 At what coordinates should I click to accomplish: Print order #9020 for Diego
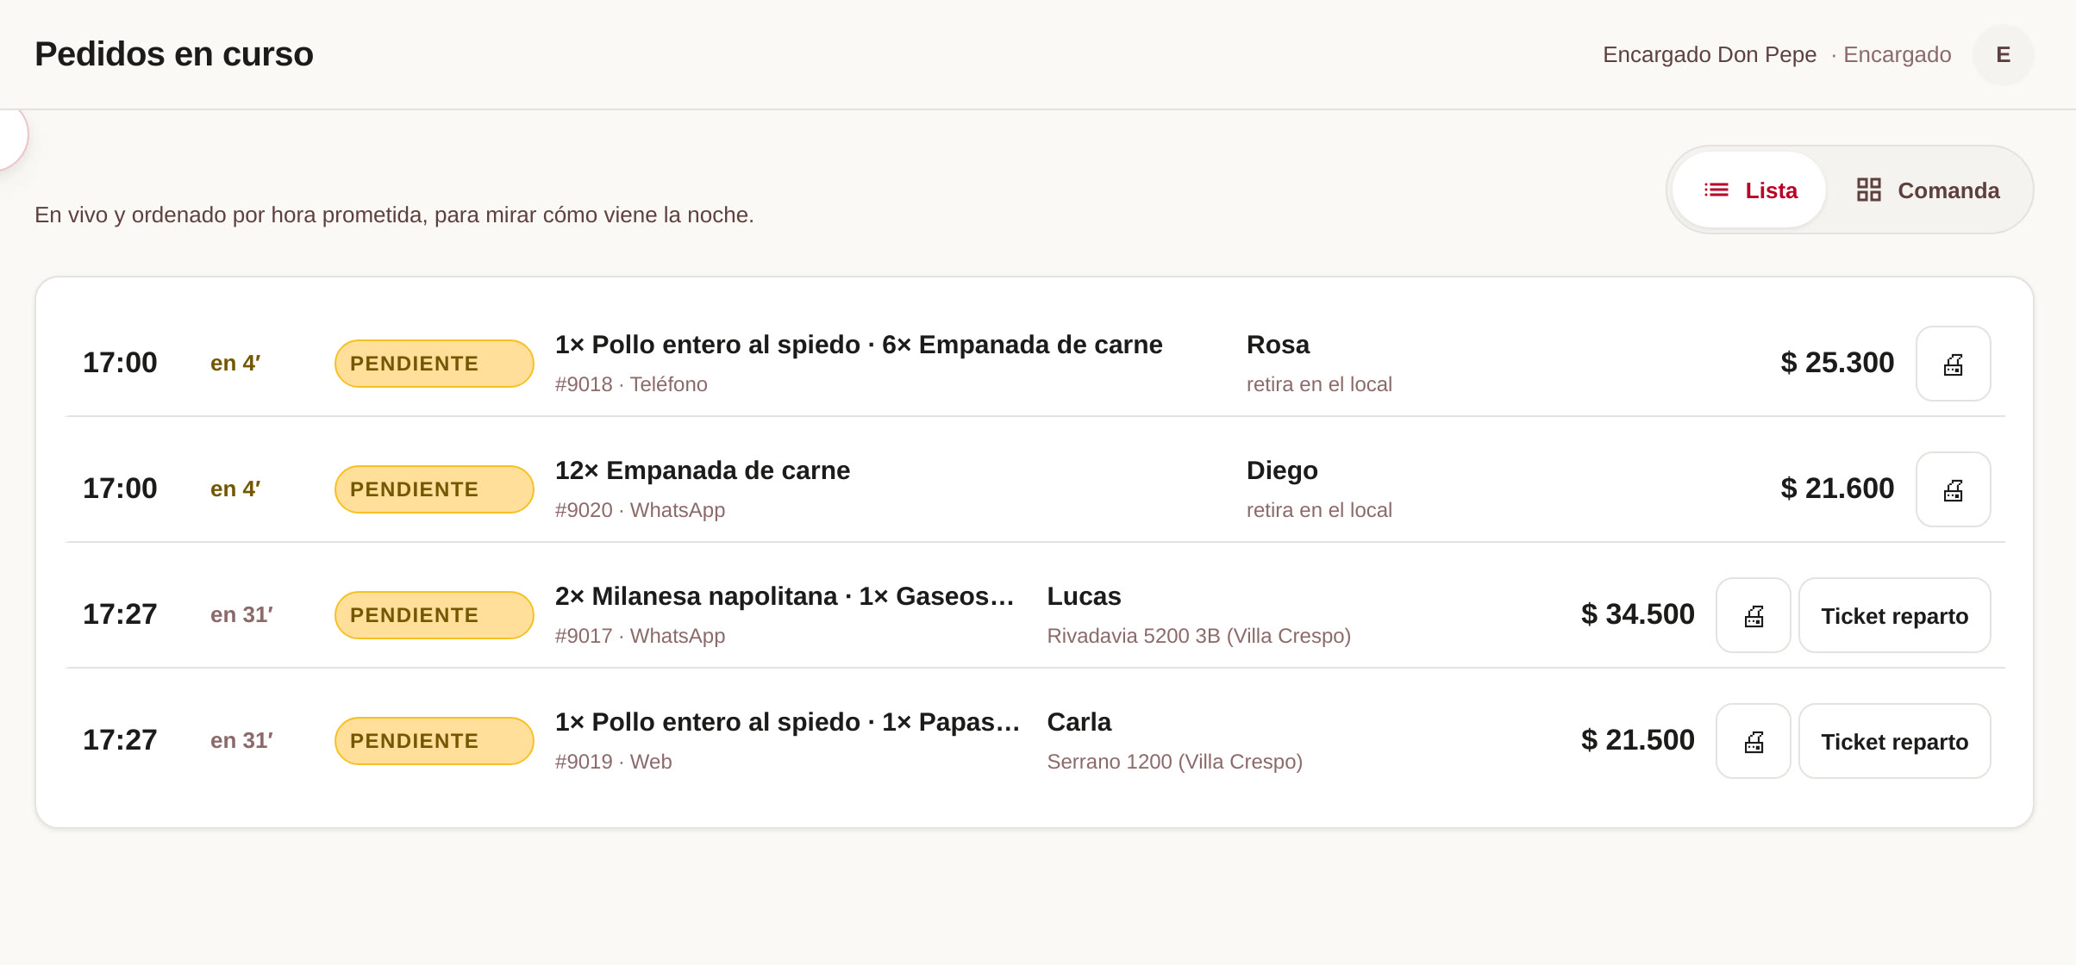point(1953,489)
